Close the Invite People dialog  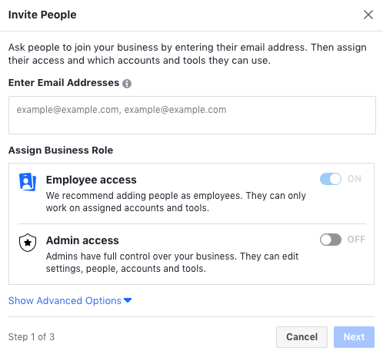click(368, 15)
